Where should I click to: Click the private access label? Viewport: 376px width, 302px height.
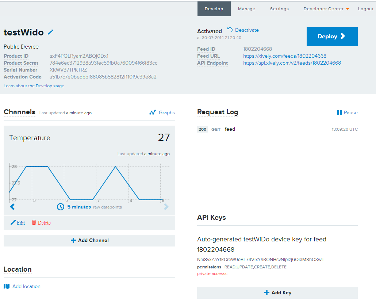[212, 274]
